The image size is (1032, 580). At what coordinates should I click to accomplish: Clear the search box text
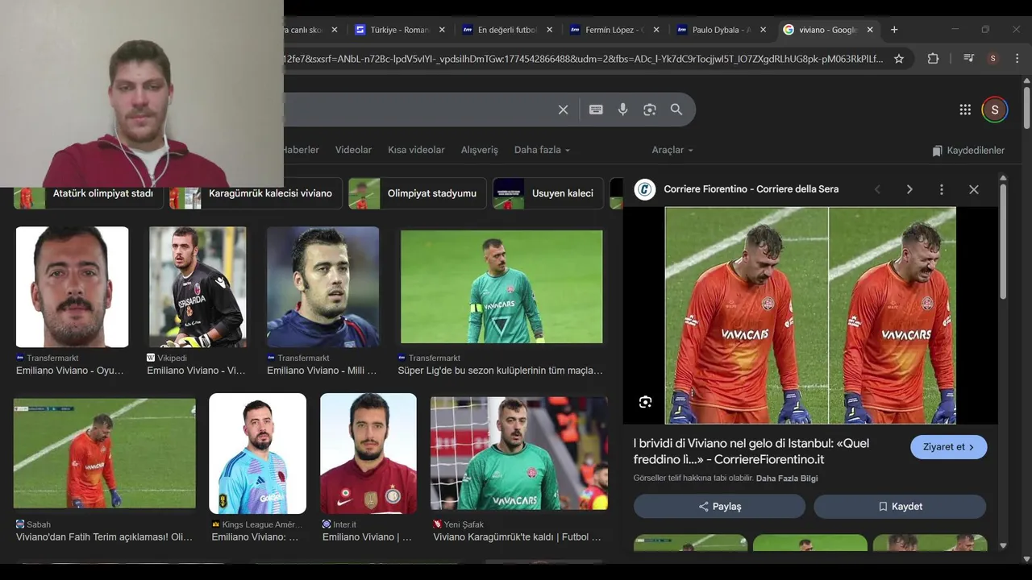point(564,110)
